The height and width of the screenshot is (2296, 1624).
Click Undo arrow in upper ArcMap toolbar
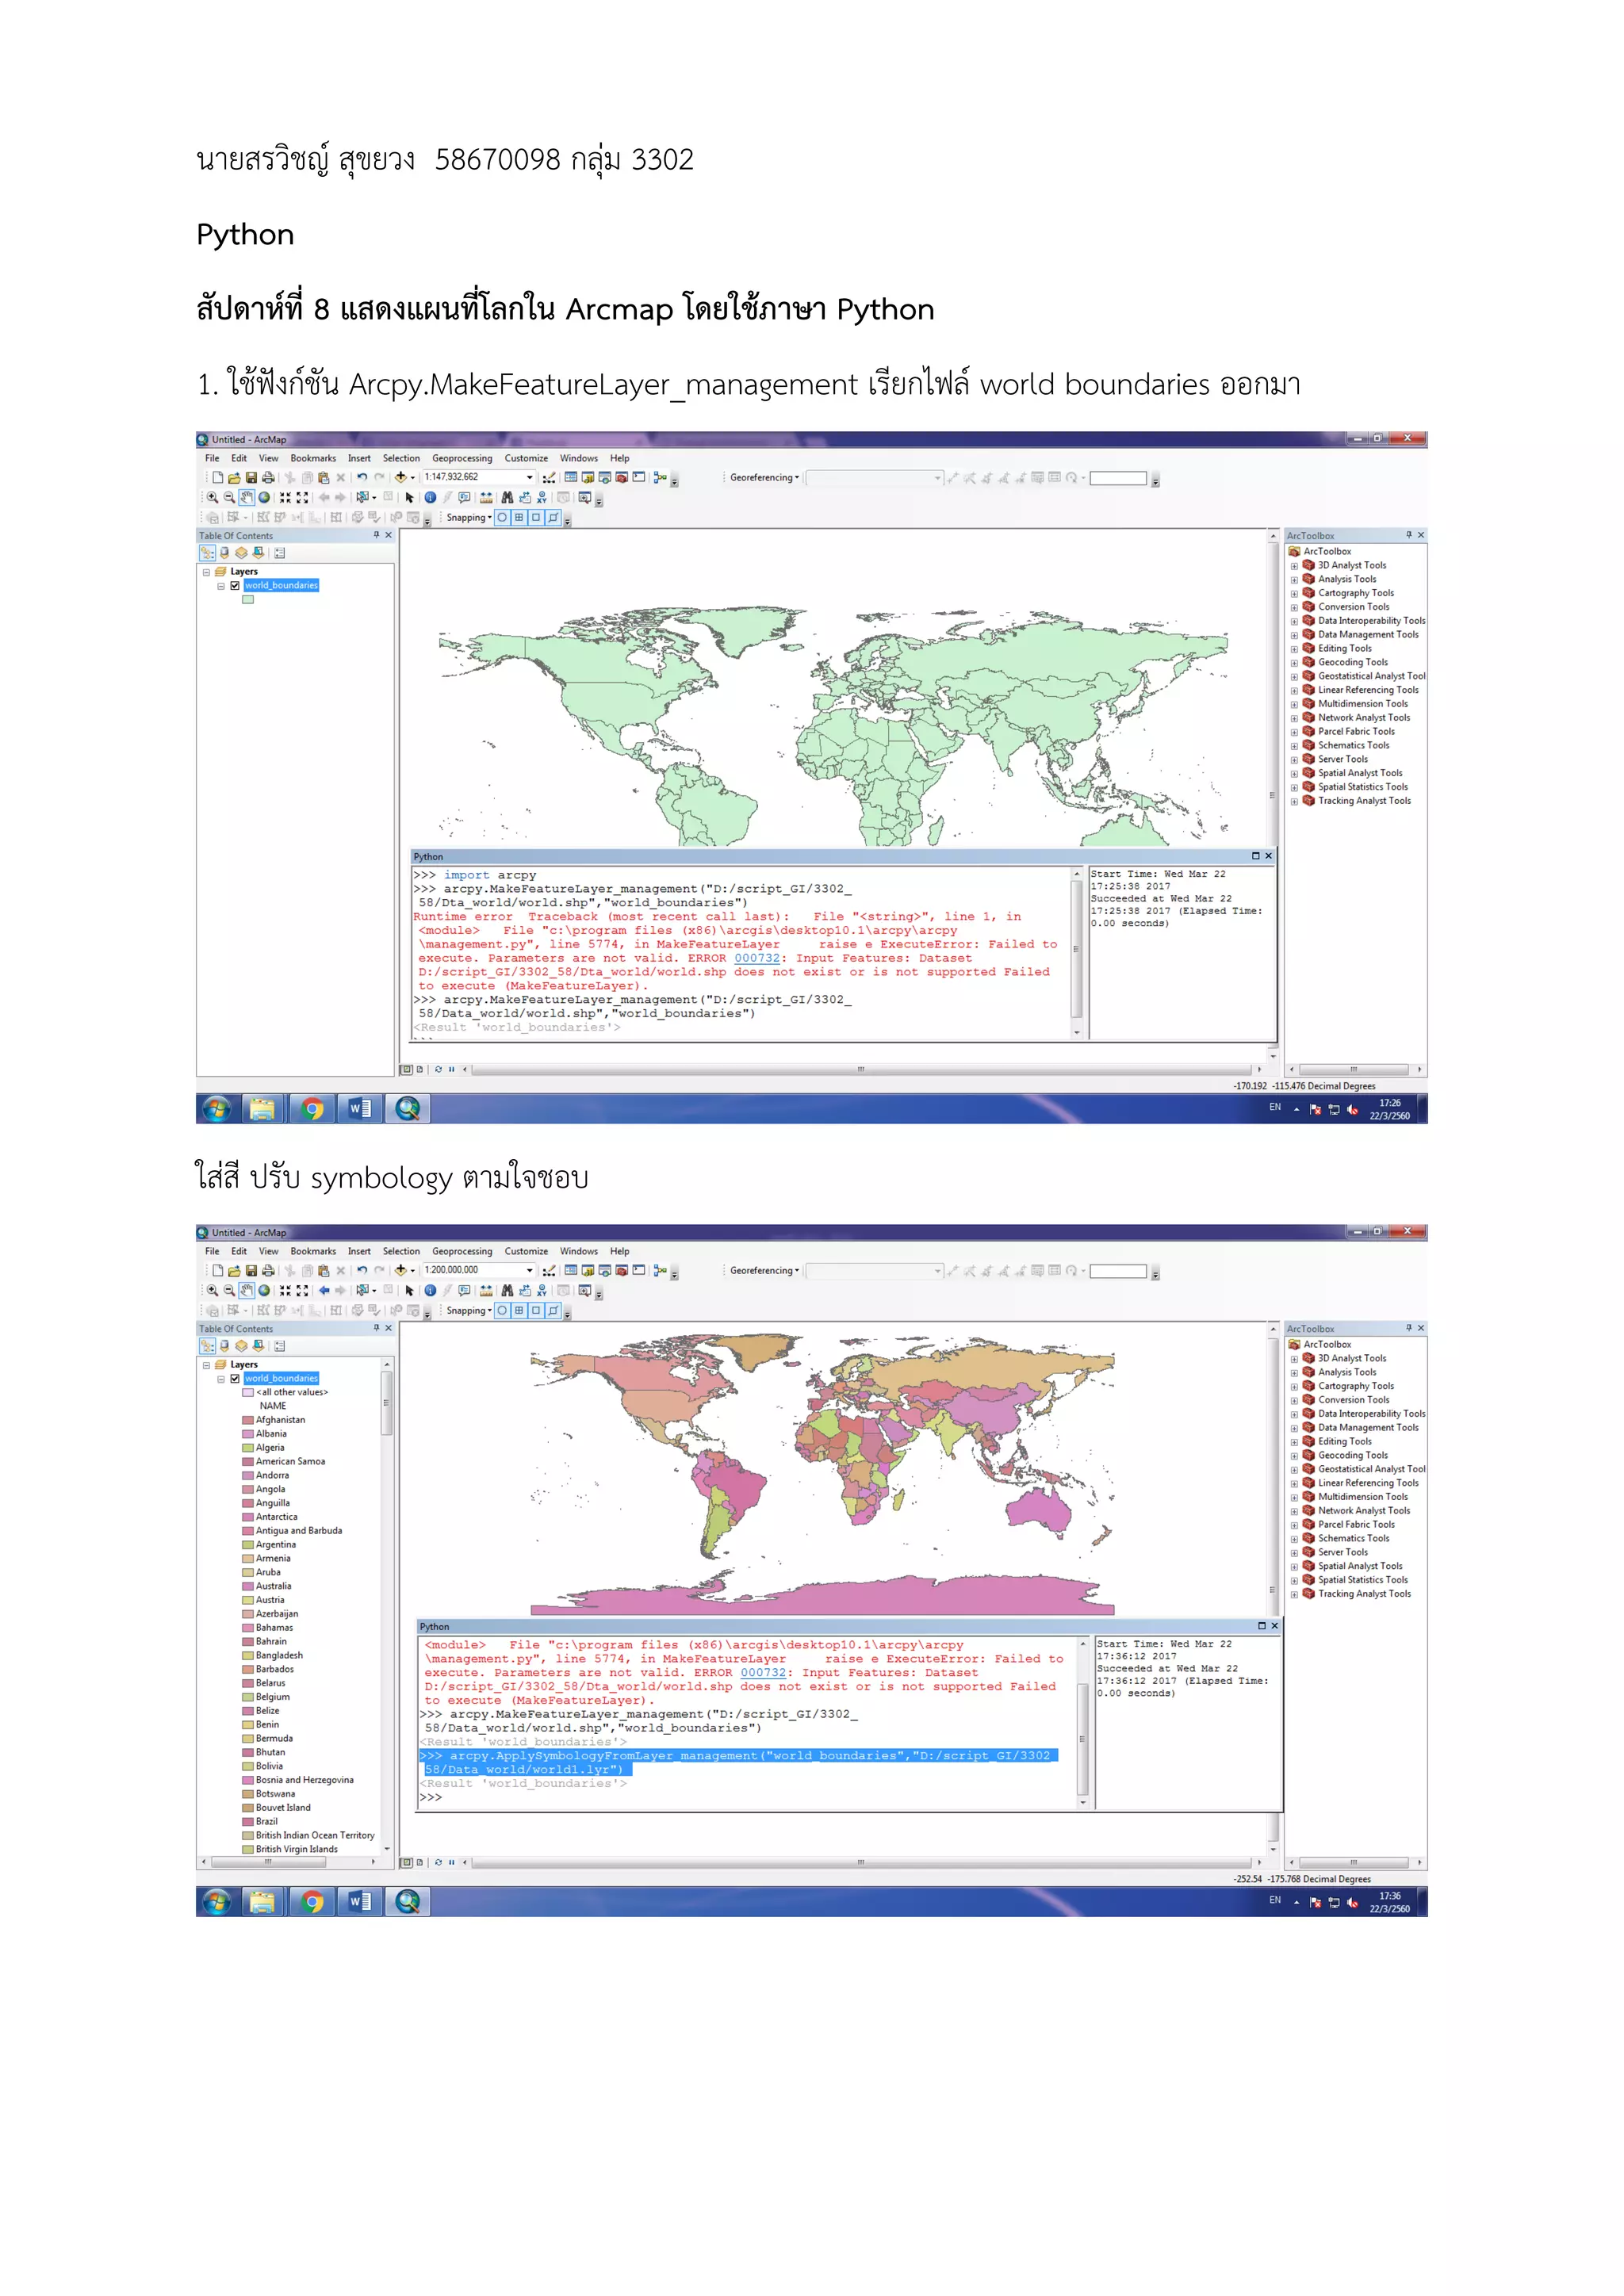362,477
